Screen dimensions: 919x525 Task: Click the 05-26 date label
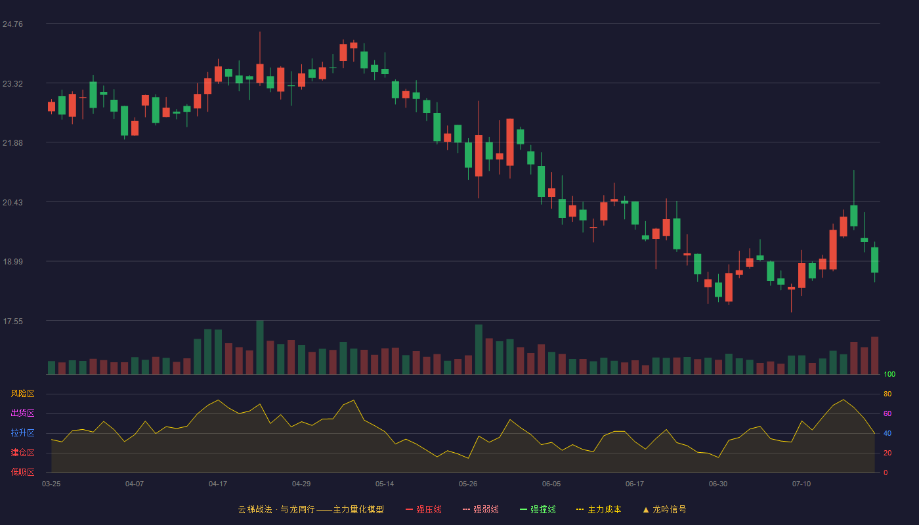[x=468, y=484]
